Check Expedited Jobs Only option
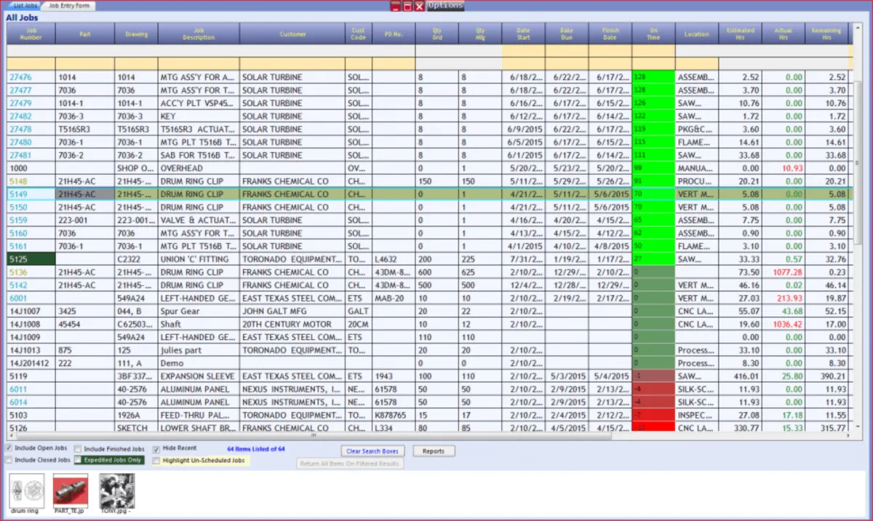 pyautogui.click(x=78, y=461)
